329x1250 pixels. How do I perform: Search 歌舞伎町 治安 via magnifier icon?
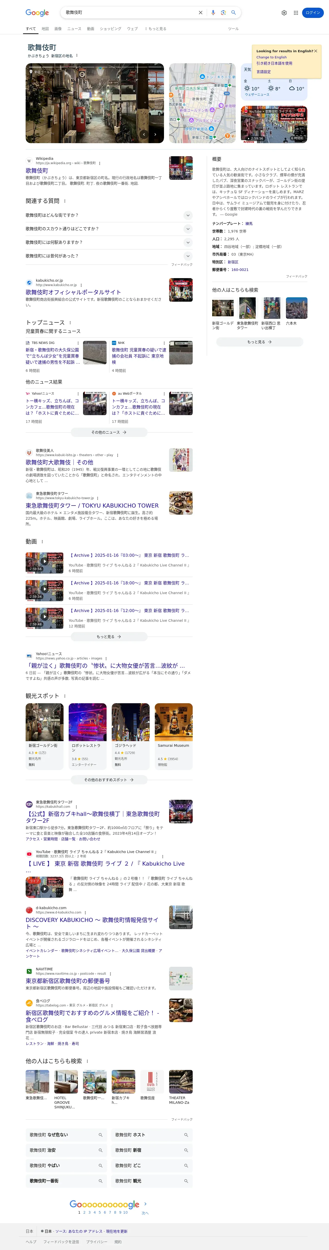pos(100,1150)
